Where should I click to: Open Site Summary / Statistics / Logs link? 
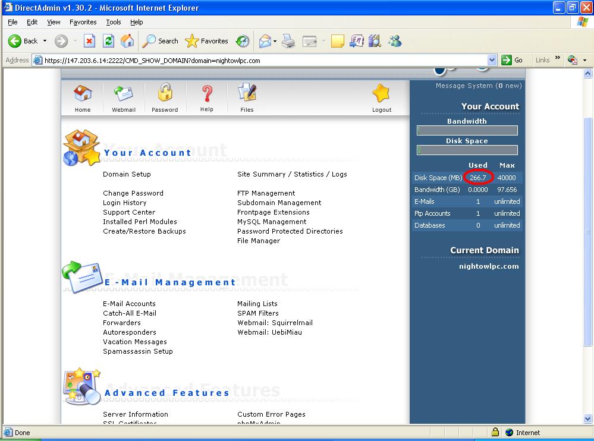pyautogui.click(x=292, y=174)
